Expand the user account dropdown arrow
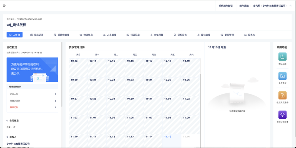 point(290,6)
